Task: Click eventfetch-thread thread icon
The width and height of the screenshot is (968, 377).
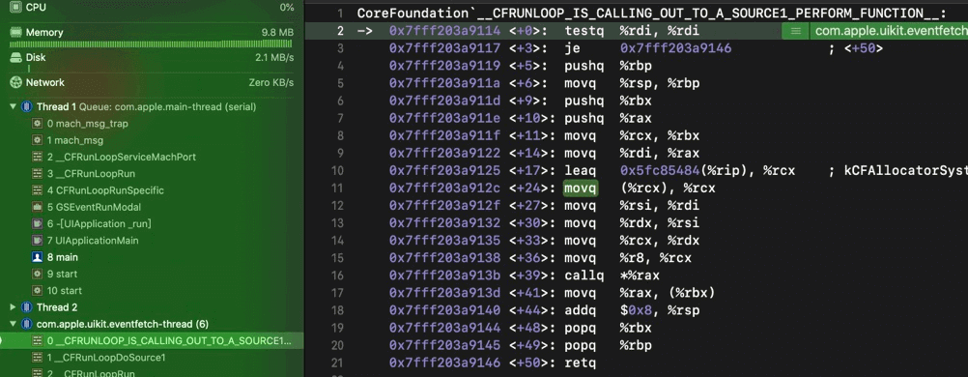Action: tap(26, 324)
